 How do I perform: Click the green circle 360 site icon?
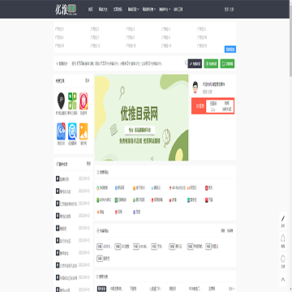98,188
